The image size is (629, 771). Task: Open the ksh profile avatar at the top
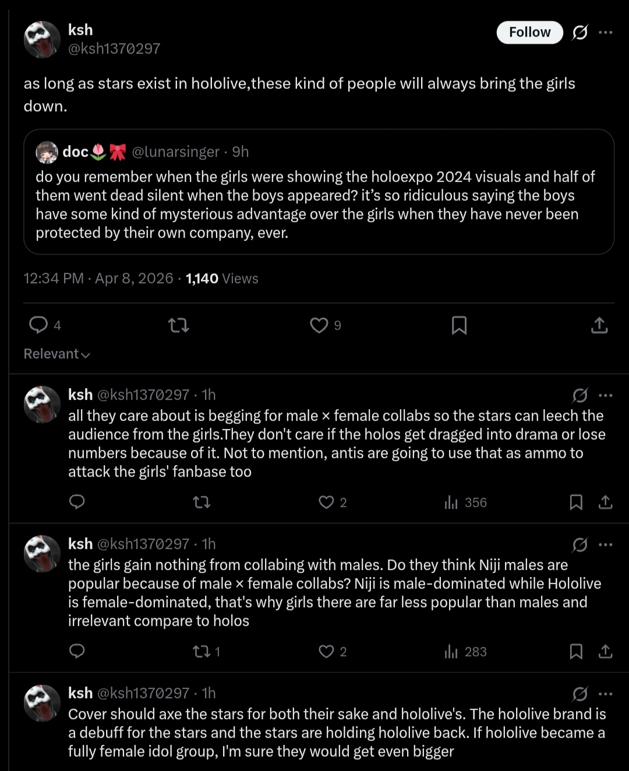coord(42,39)
